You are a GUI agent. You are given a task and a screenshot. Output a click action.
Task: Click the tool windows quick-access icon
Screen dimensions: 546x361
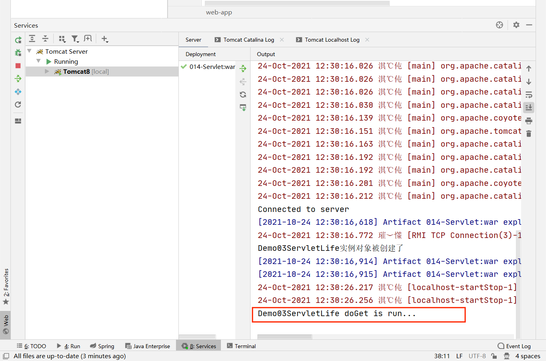[x=6, y=356]
